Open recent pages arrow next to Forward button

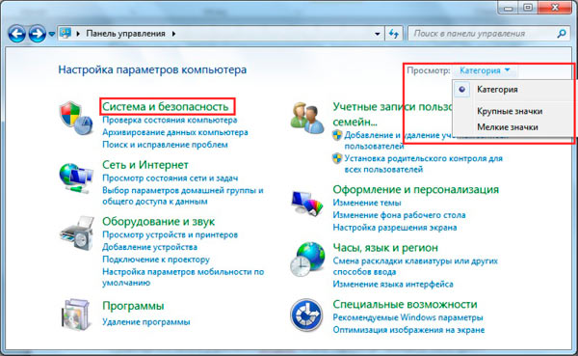point(52,35)
